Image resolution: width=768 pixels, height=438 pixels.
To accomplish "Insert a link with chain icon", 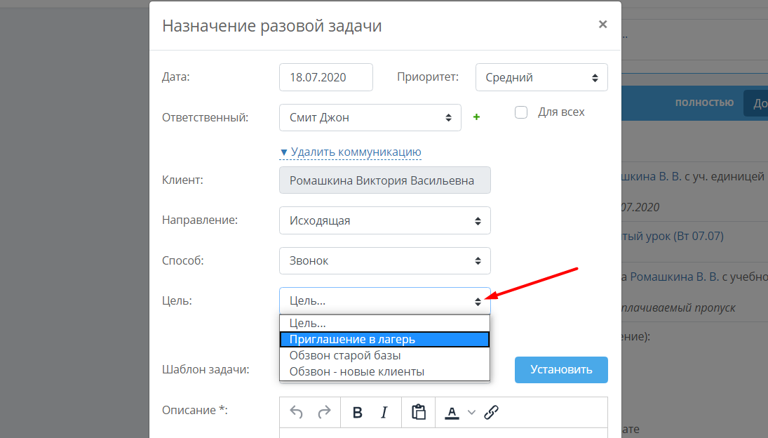I will click(491, 412).
